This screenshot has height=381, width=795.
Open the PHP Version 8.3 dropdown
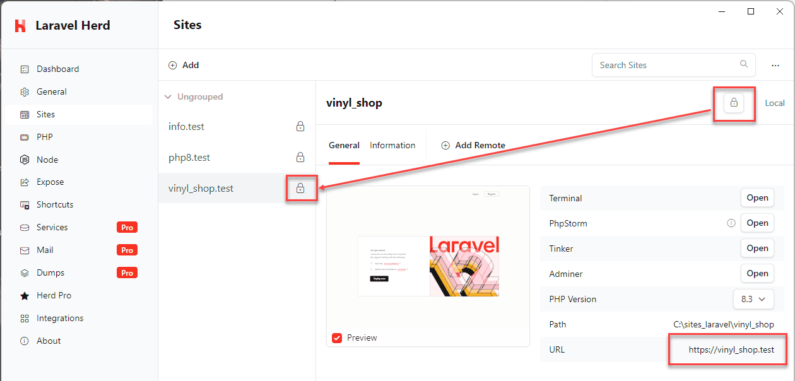tap(753, 299)
